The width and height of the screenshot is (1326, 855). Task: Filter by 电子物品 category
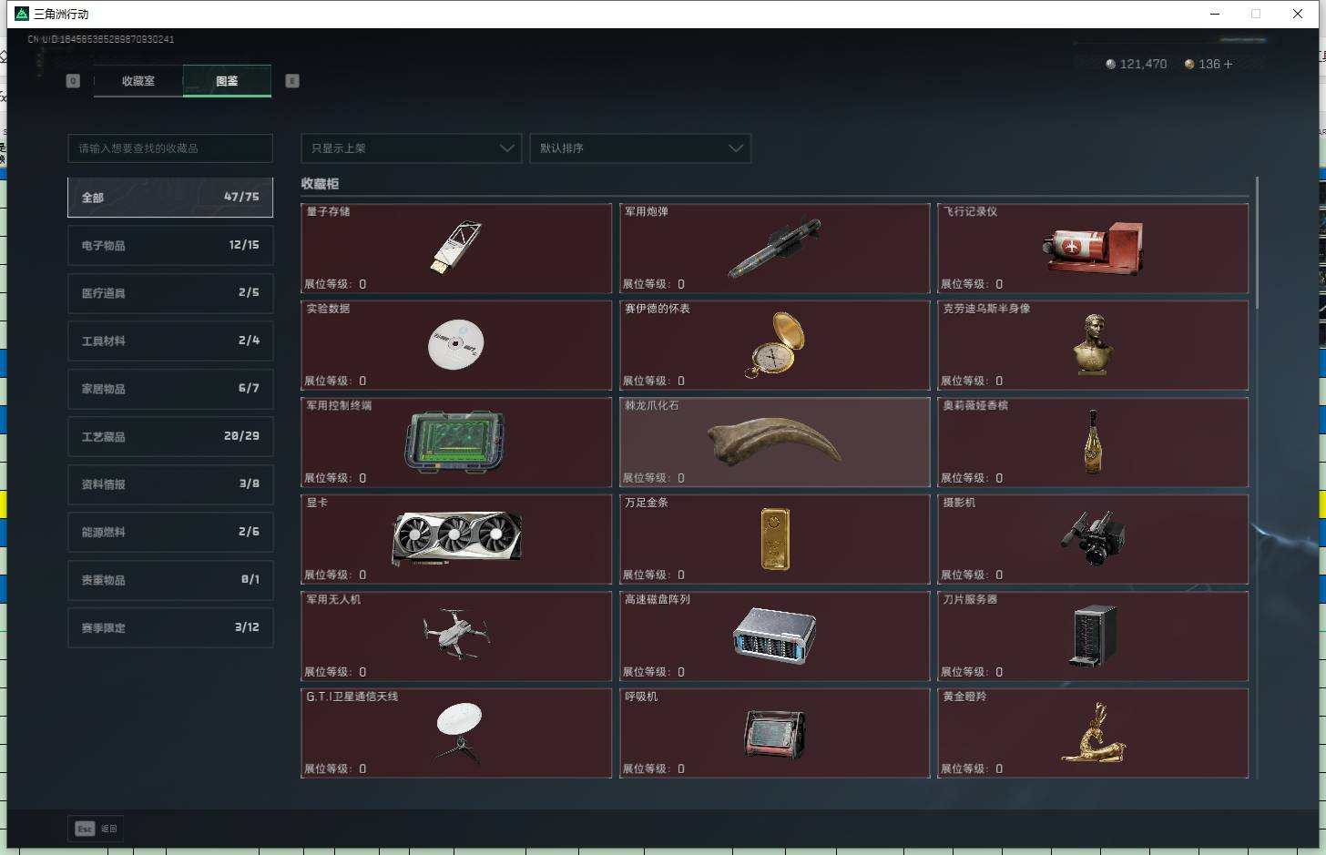pyautogui.click(x=170, y=245)
